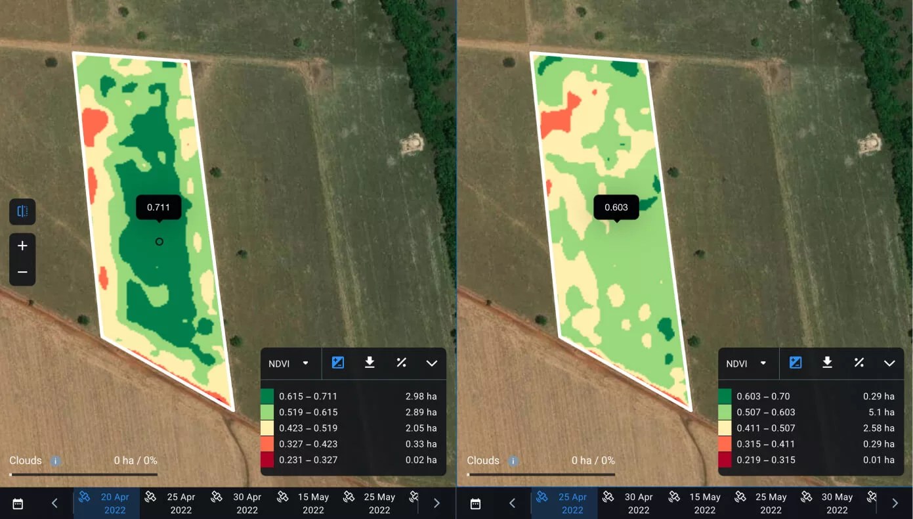Toggle split view compare icon
Screen dimensions: 913x519
pos(22,212)
